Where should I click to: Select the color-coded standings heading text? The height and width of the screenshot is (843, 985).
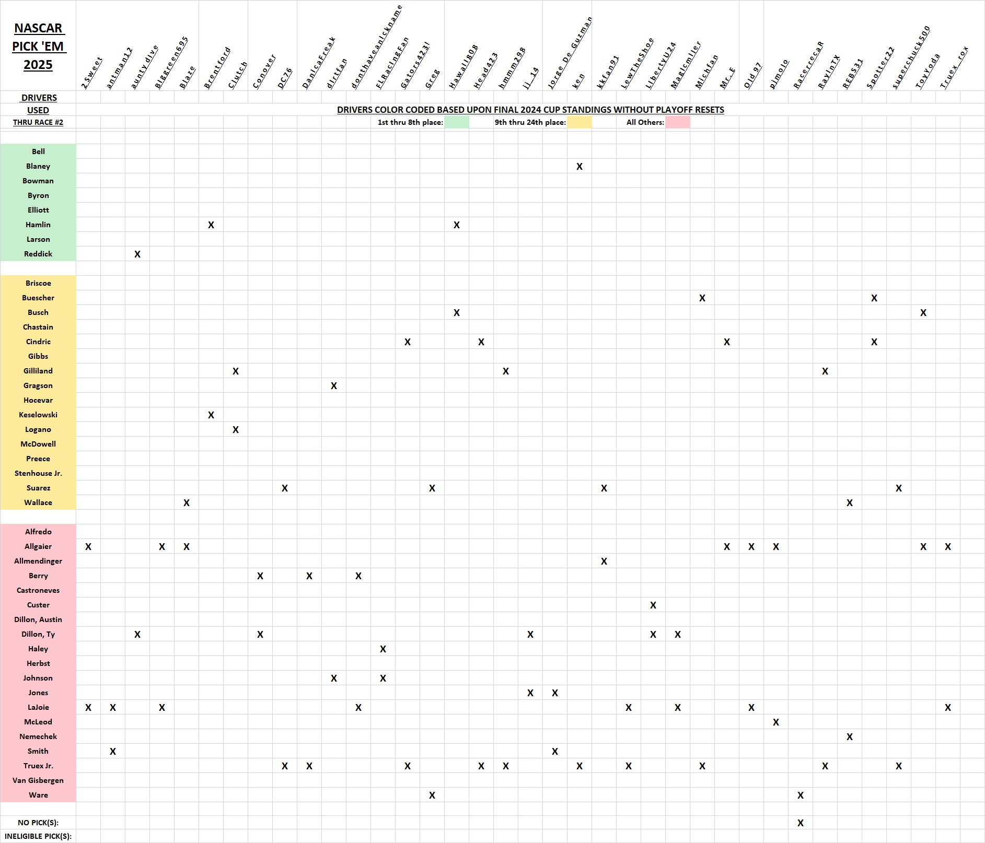[x=530, y=110]
